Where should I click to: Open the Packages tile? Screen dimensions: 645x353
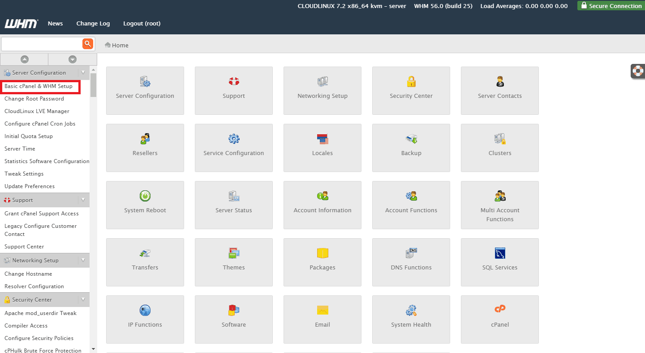coord(322,262)
